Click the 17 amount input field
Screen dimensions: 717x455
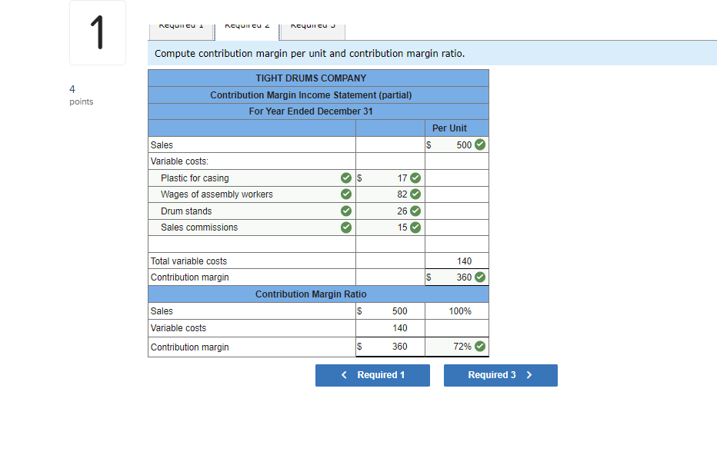click(x=390, y=178)
